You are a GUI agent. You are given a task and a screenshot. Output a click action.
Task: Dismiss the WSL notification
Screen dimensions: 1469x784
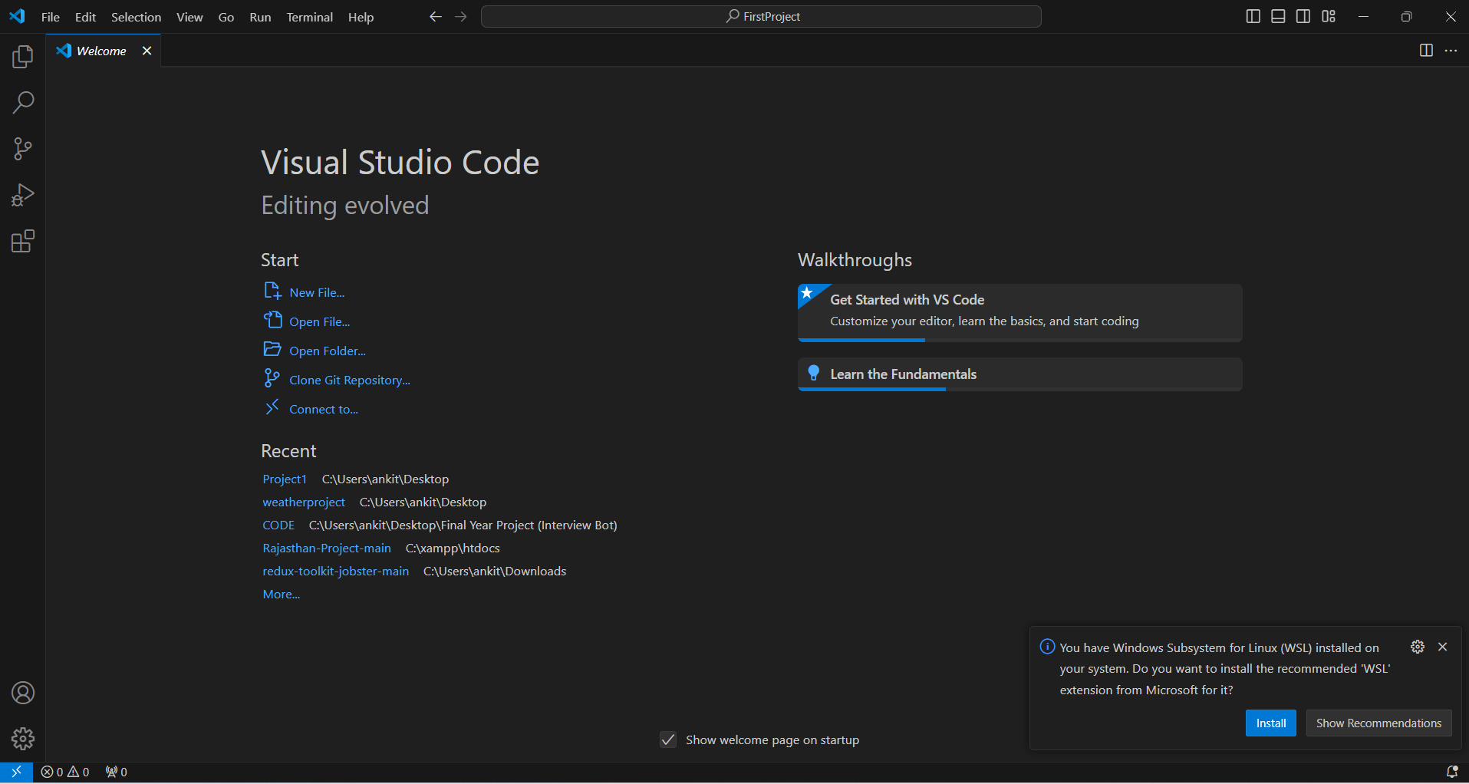pos(1443,647)
